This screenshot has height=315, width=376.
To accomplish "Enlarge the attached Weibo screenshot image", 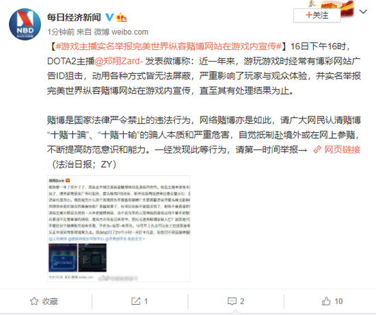I will [x=119, y=229].
